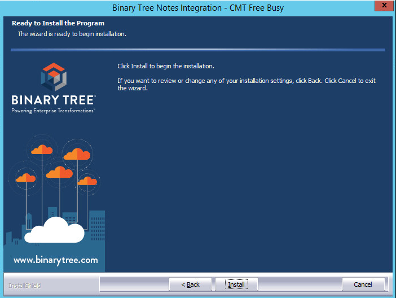Click the paragraph about reviewing installation settings
396x298 pixels.
point(247,85)
